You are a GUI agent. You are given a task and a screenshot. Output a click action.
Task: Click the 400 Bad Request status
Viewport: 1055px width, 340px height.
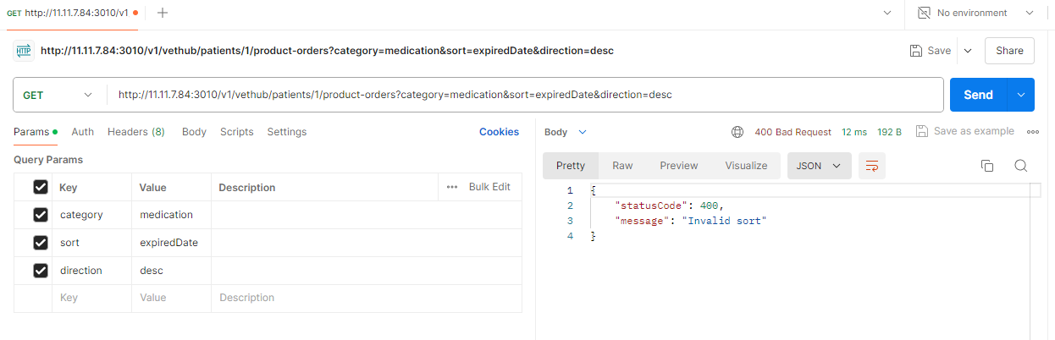point(793,132)
